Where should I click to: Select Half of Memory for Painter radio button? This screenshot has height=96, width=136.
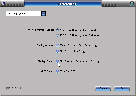(x=57, y=35)
